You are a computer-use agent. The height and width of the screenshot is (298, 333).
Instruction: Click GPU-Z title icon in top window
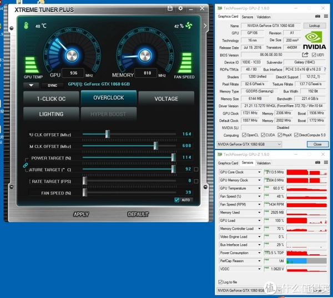pyautogui.click(x=220, y=8)
